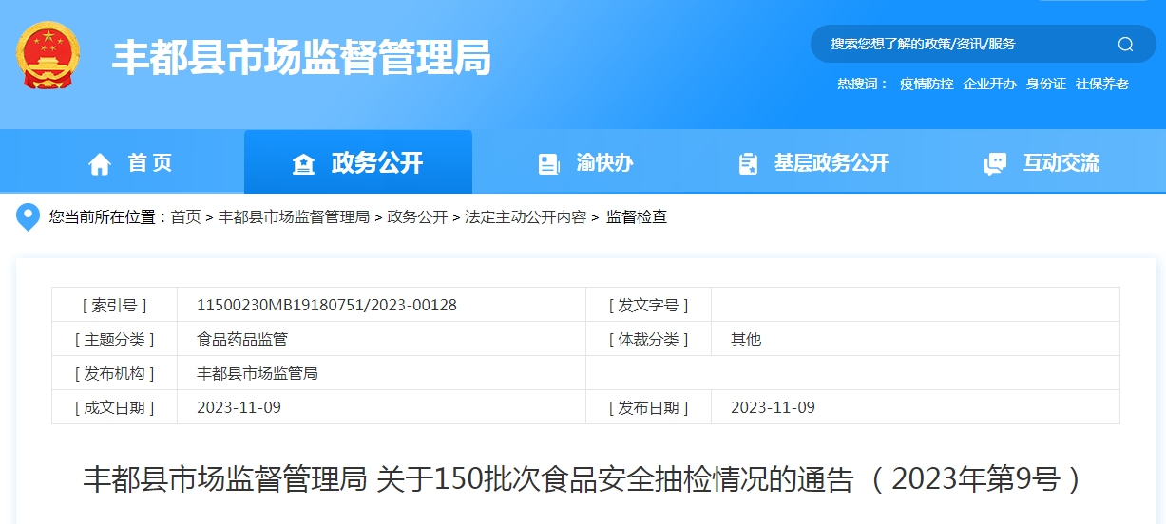The width and height of the screenshot is (1166, 524).
Task: Click the 渝快办 document icon
Action: coord(548,163)
